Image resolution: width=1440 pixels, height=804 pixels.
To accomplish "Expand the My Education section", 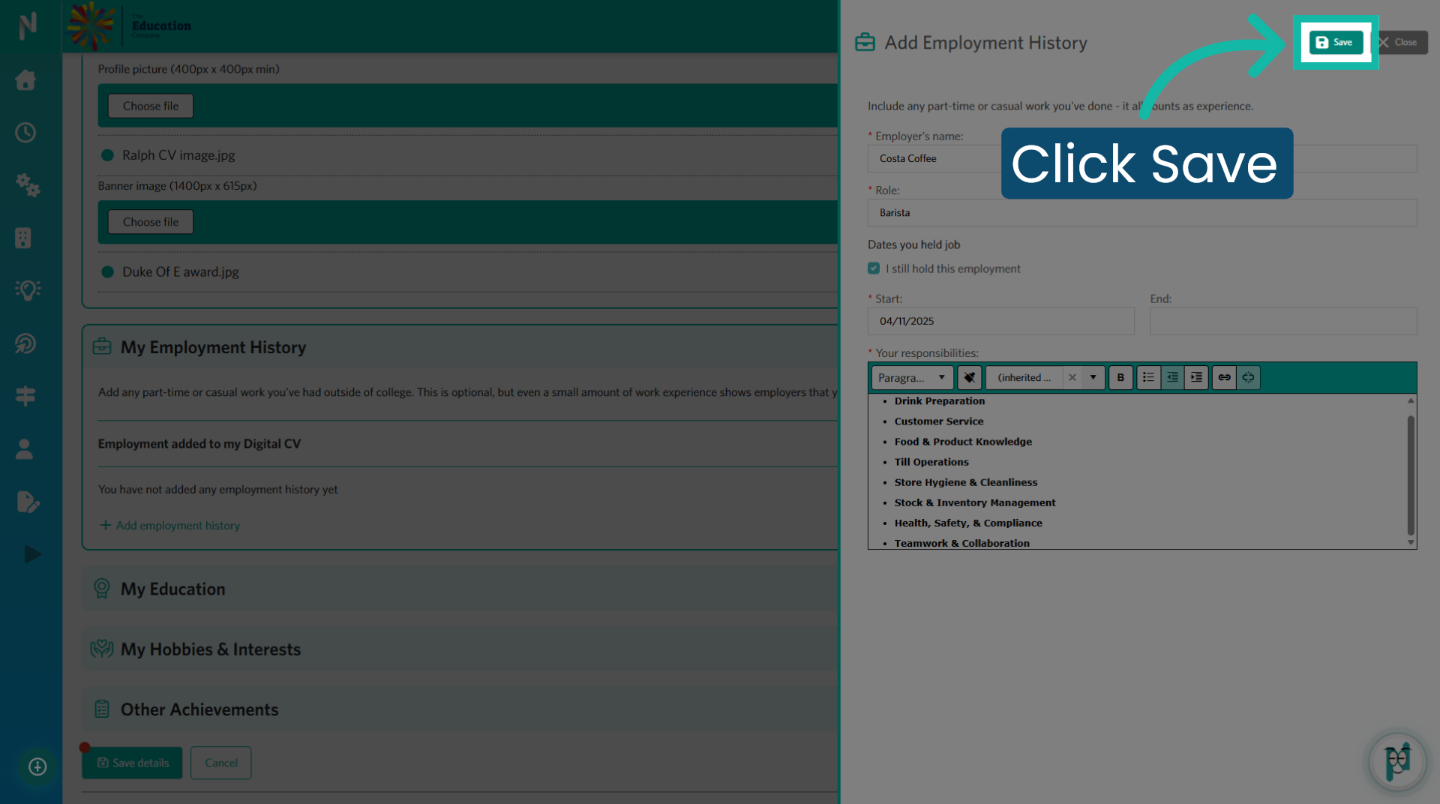I will click(x=459, y=589).
